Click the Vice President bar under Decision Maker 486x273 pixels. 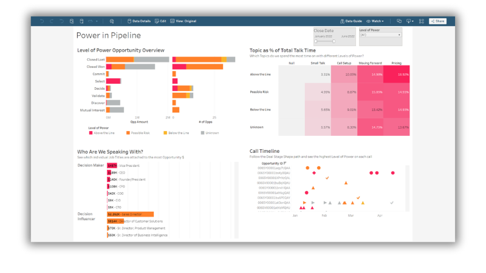(112, 166)
